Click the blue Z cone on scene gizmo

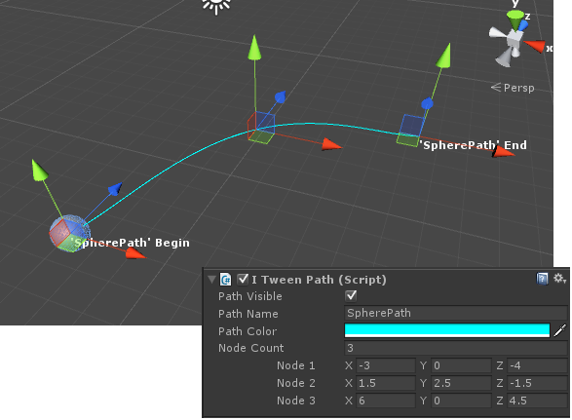523,24
